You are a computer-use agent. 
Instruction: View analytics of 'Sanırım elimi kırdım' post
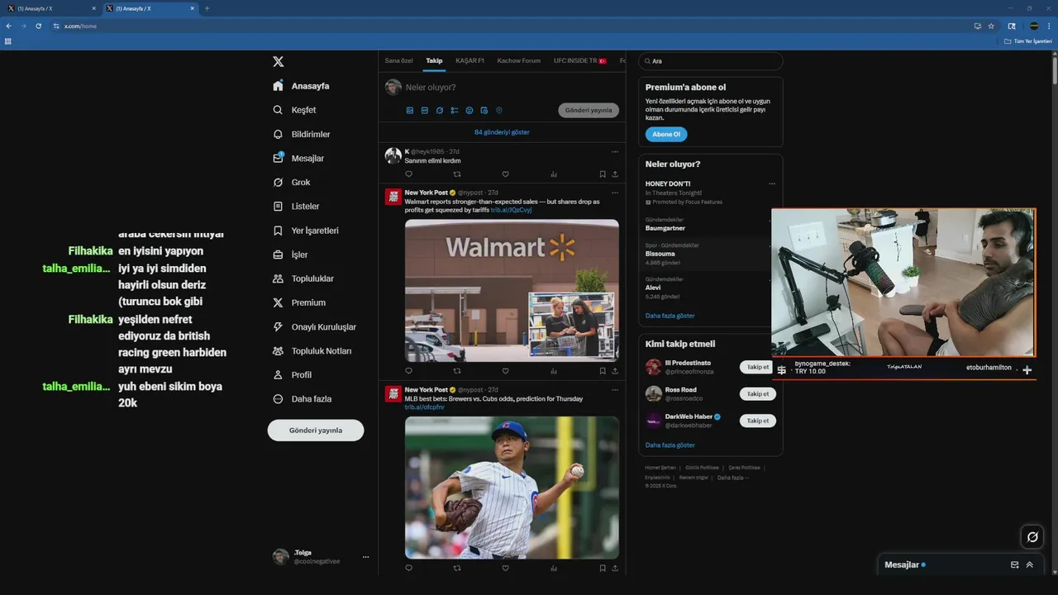coord(554,174)
